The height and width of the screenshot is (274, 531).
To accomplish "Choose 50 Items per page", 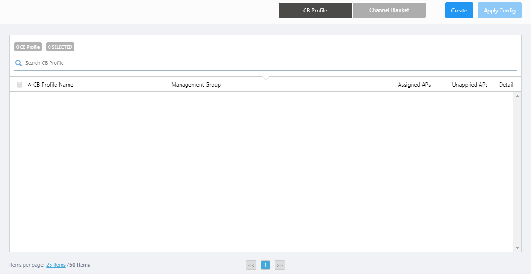I will pyautogui.click(x=80, y=265).
